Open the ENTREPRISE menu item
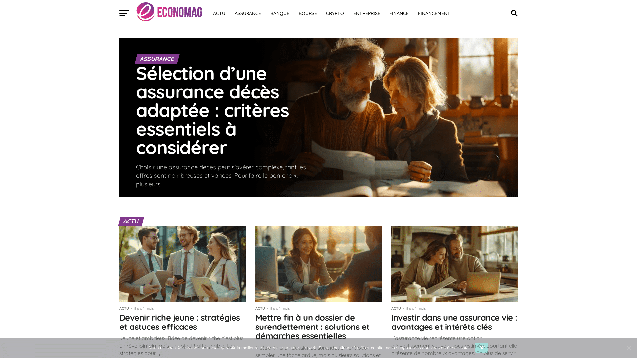The image size is (637, 358). [367, 13]
